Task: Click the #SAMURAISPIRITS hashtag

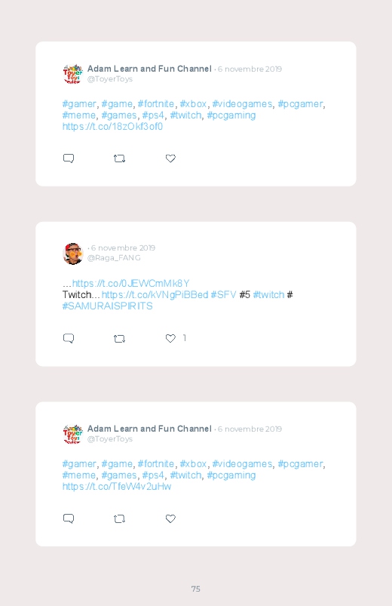Action: [107, 306]
